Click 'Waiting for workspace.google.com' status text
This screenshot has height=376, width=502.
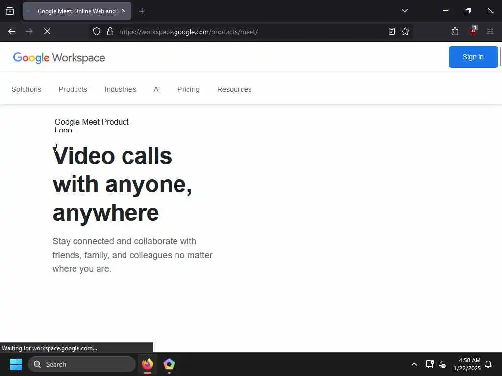pos(50,348)
